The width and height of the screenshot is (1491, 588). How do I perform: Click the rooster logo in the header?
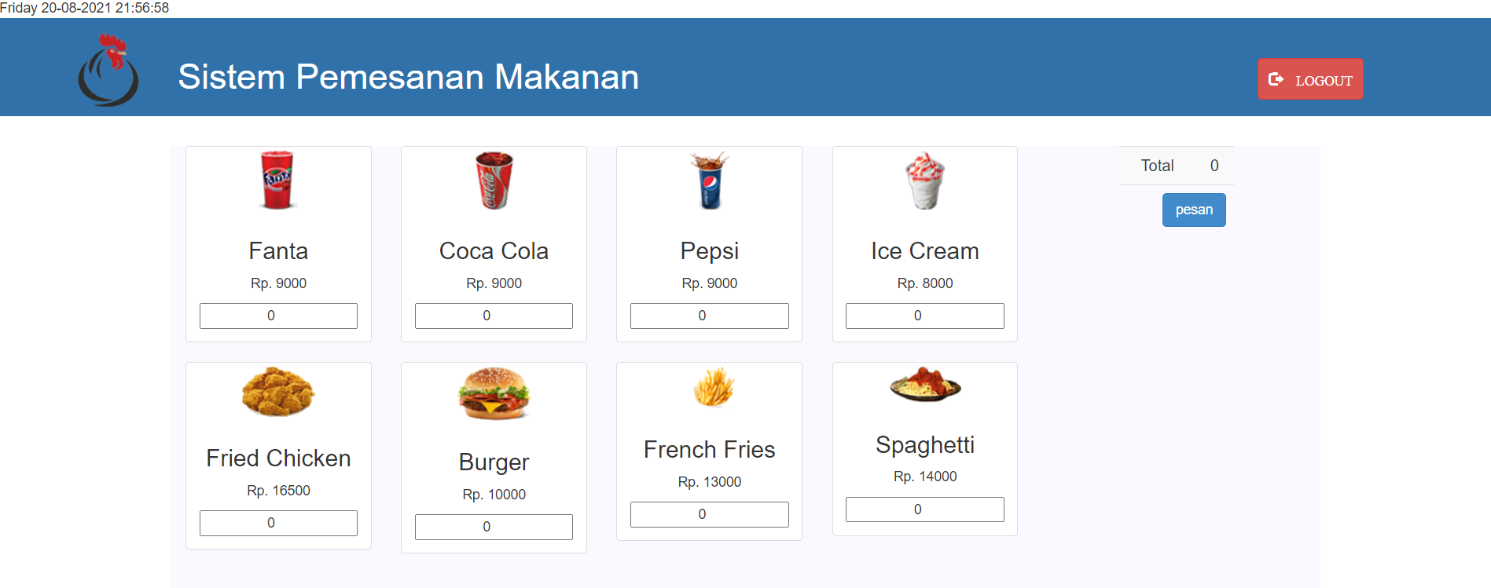coord(108,71)
